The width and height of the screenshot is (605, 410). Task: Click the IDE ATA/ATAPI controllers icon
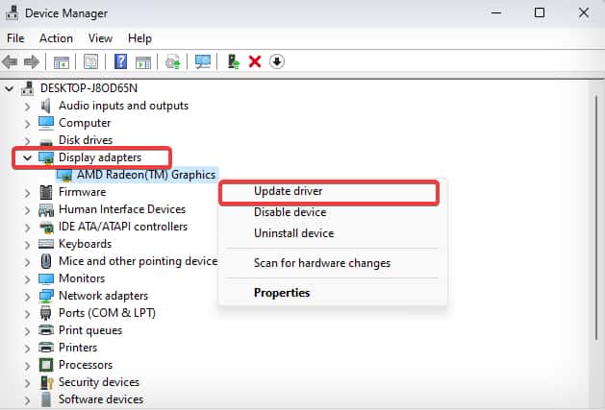tap(46, 227)
